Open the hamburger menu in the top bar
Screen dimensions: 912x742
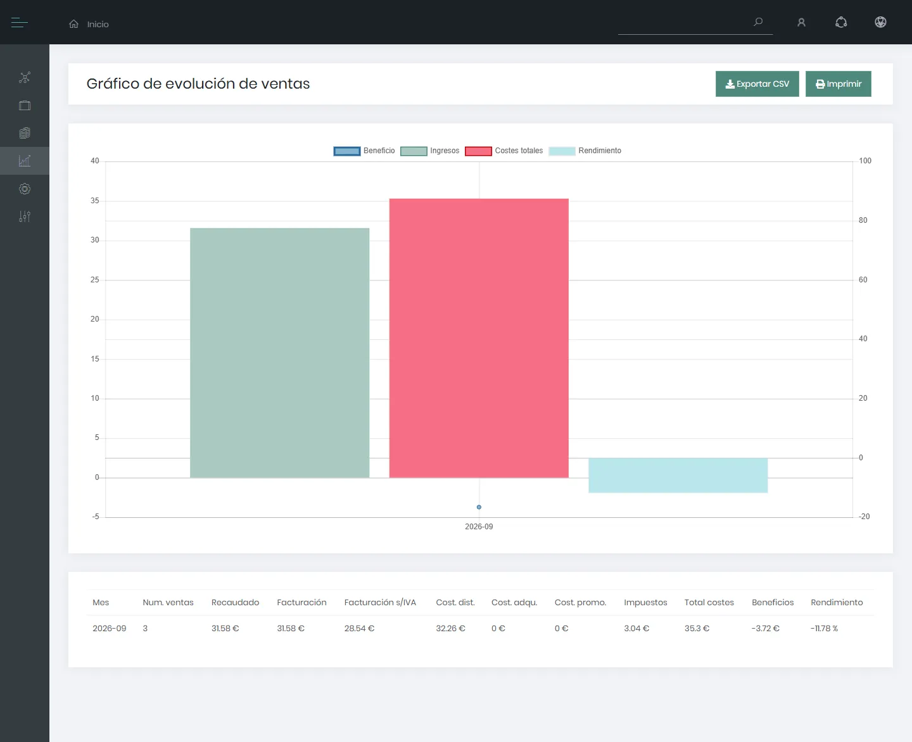pos(20,23)
